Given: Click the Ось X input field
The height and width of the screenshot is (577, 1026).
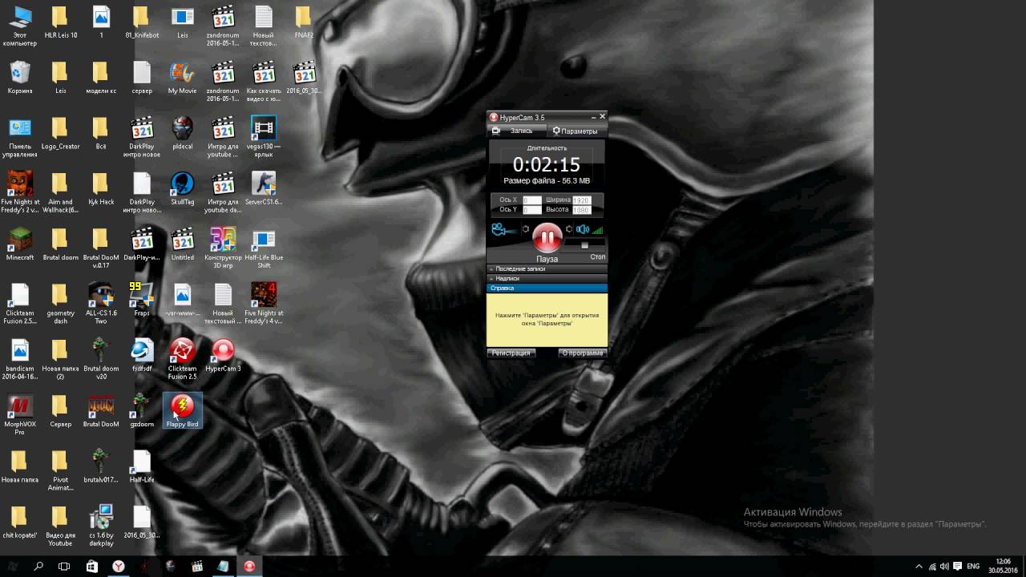Looking at the screenshot, I should [532, 200].
